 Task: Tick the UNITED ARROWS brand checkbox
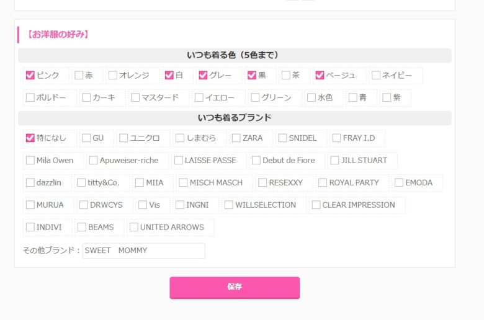133,228
